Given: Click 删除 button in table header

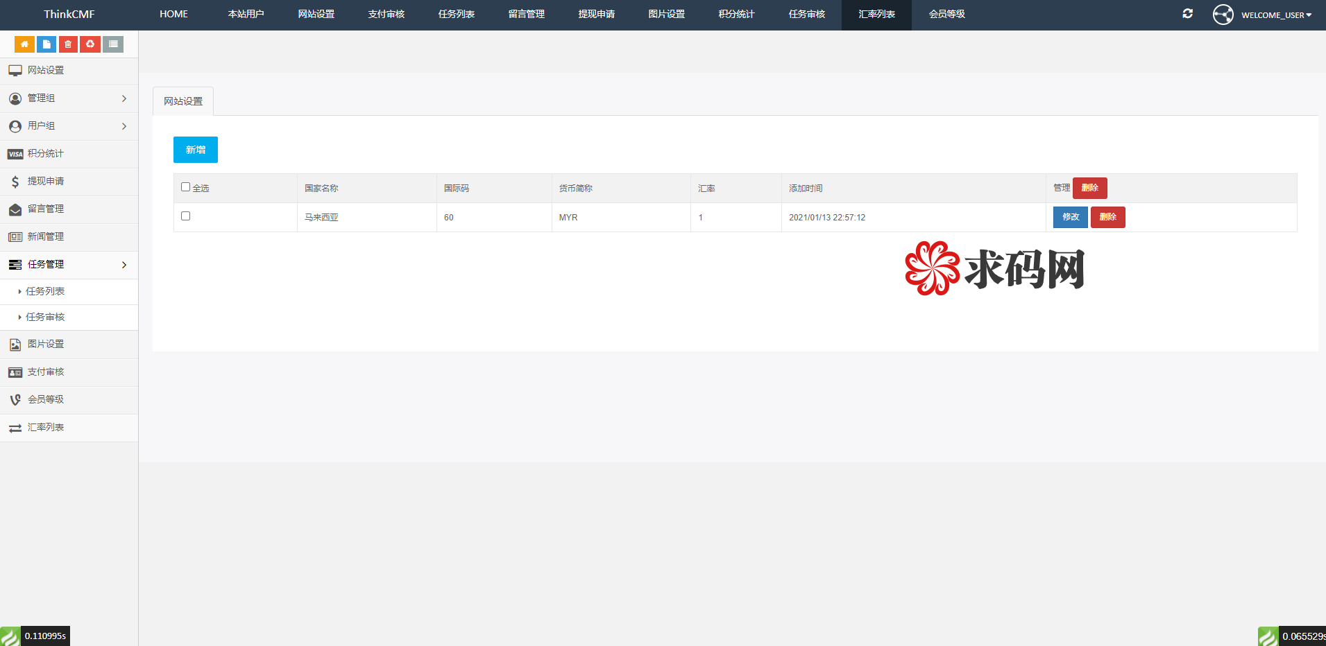Looking at the screenshot, I should point(1089,188).
